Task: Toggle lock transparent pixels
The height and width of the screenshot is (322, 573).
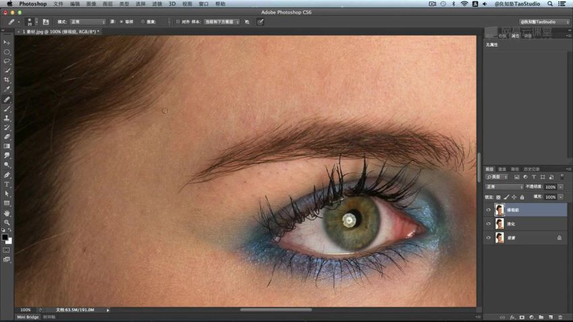Action: coord(498,197)
